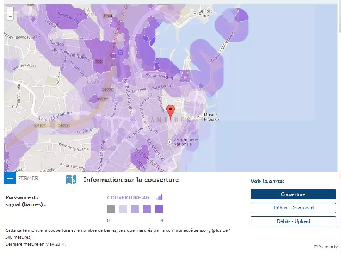This screenshot has height=255, width=341.
Task: Click the COUVERTURE 4G legend heading
Action: [x=128, y=197]
